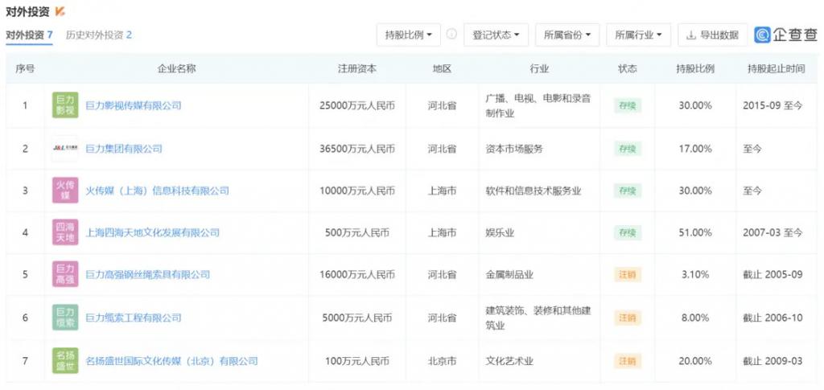Screen dimensions: 824x390
Task: Click the 火传媒 pink logo icon
Action: tap(65, 191)
